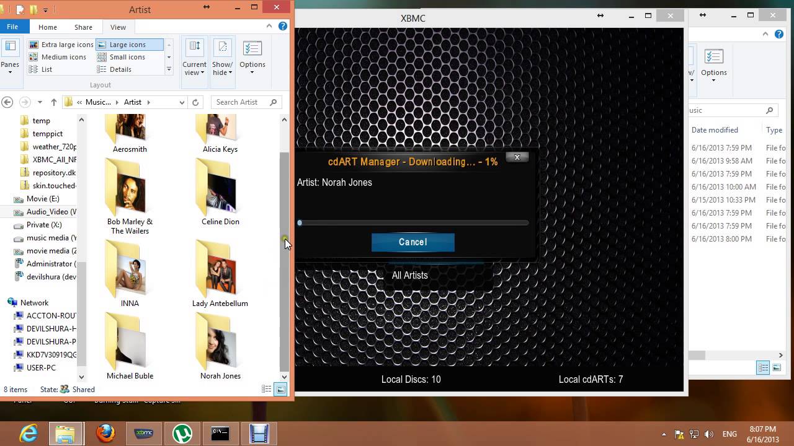Select the View ribbon tab
Viewport: 794px width, 446px height.
coord(118,27)
